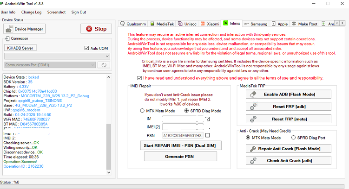The image size is (349, 189).
Task: Toggle the Auto COM checkbox
Action: point(86,48)
